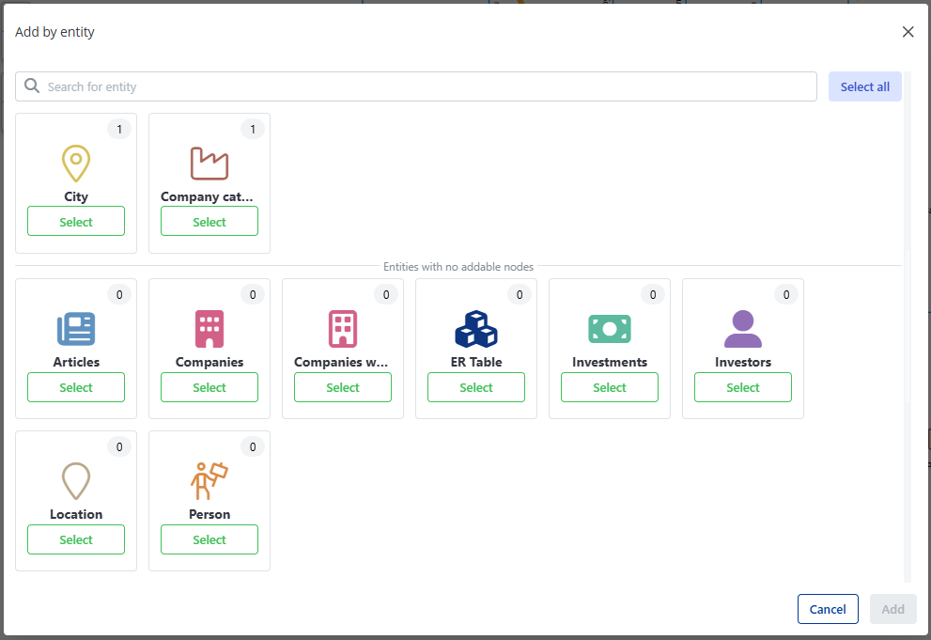
Task: Select the Location entity
Action: coord(76,539)
